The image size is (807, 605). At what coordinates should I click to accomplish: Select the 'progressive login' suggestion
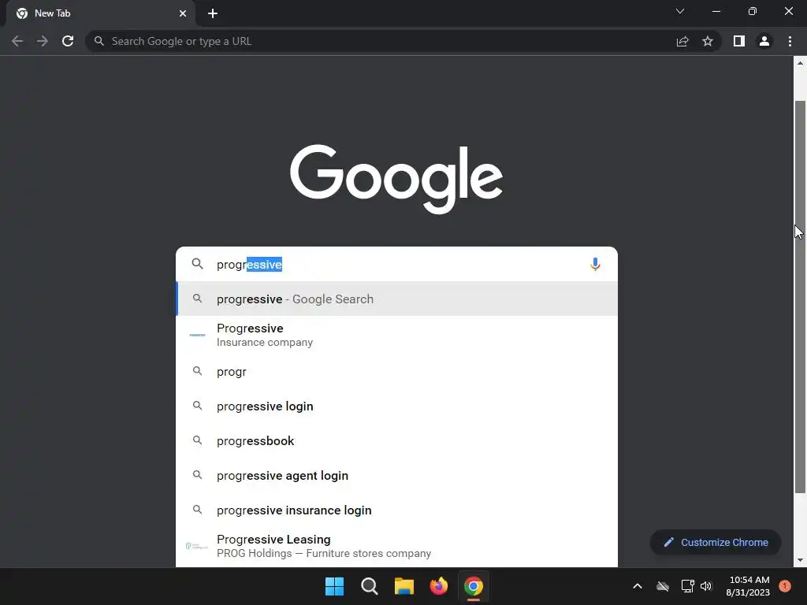[396, 406]
